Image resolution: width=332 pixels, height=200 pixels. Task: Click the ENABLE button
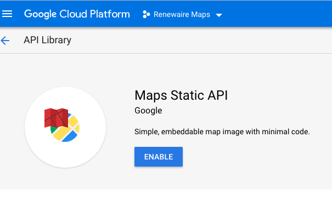[159, 157]
